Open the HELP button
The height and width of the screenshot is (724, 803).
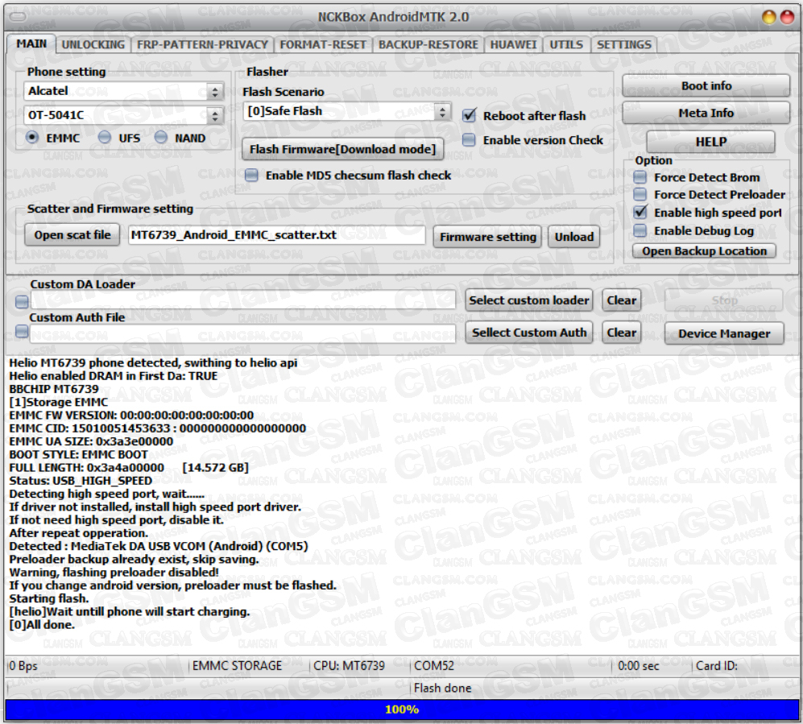pyautogui.click(x=711, y=141)
